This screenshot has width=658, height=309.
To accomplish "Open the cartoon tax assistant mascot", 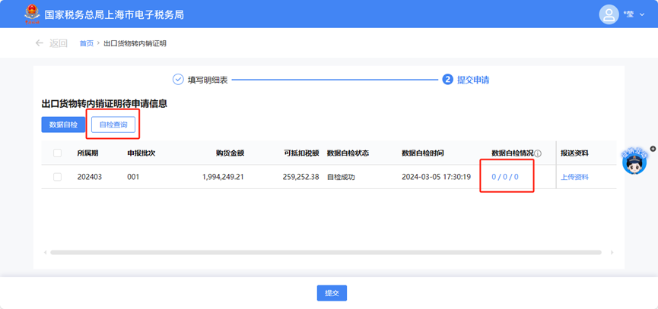I will tap(634, 161).
